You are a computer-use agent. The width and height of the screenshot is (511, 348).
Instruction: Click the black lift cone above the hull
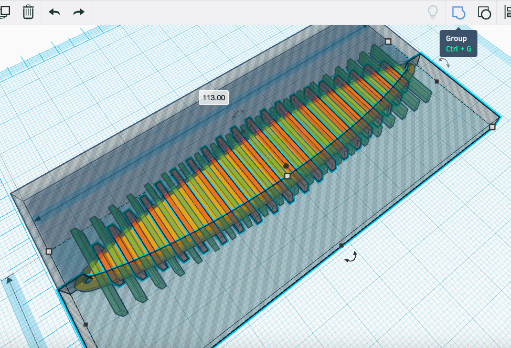(286, 166)
